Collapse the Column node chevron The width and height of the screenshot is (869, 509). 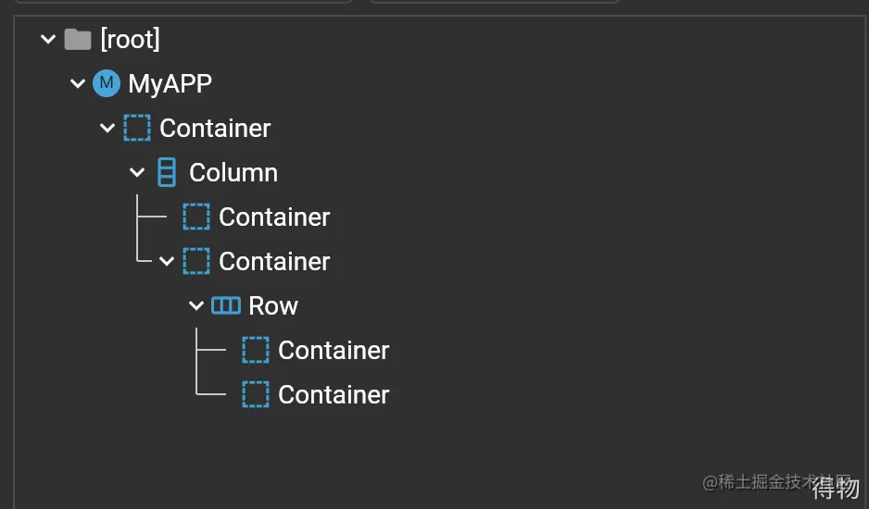click(x=137, y=172)
